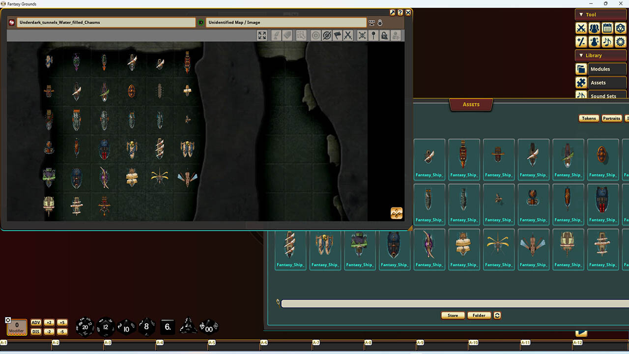
Task: Click the Tokens tab in Assets panel
Action: (588, 118)
